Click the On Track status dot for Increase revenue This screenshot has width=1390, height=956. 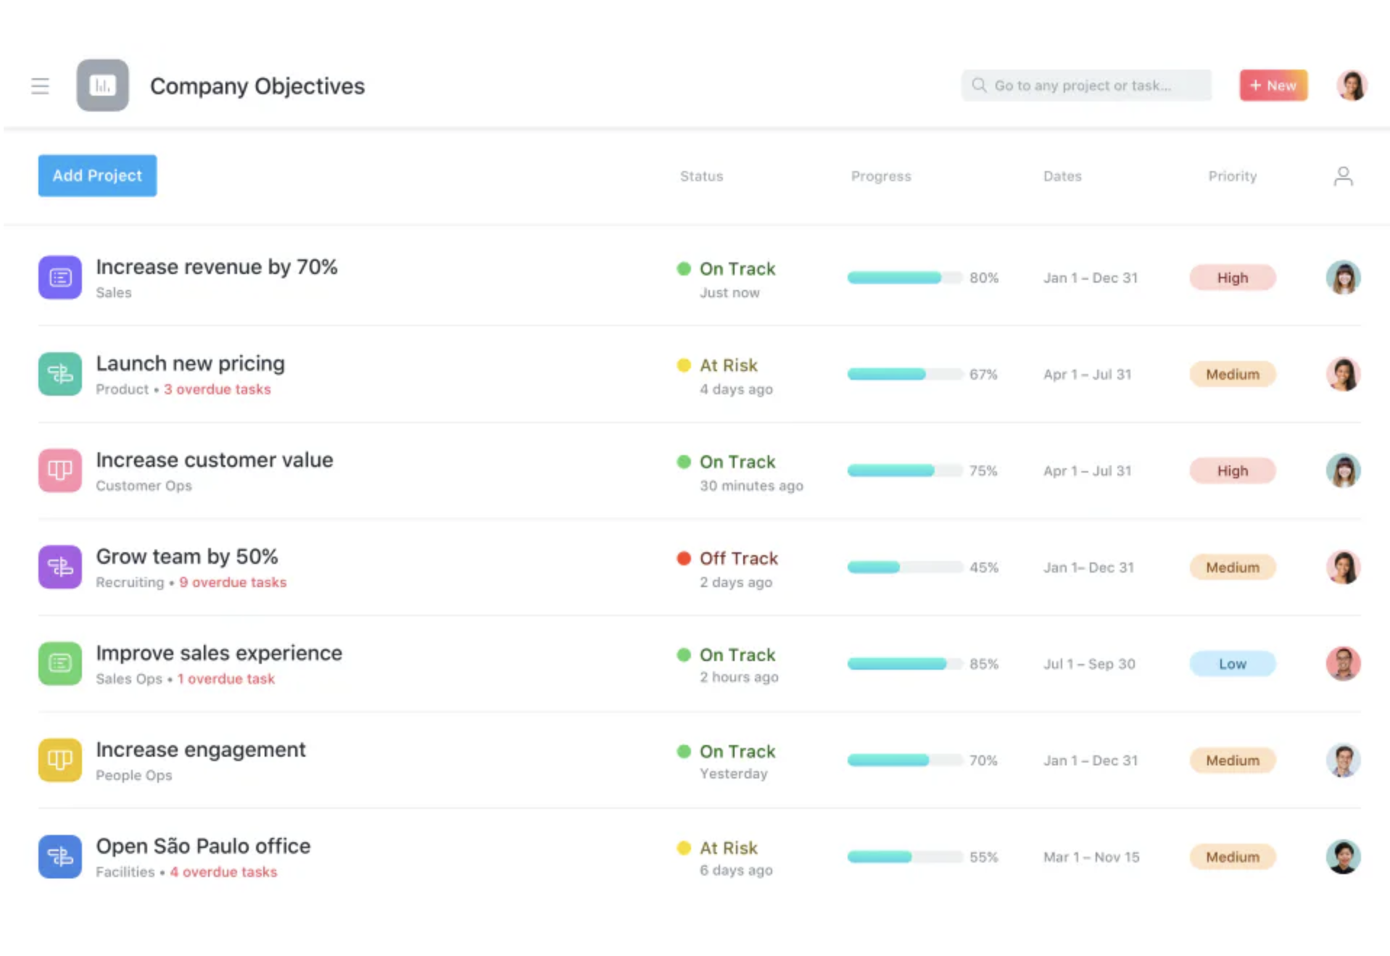click(x=682, y=268)
